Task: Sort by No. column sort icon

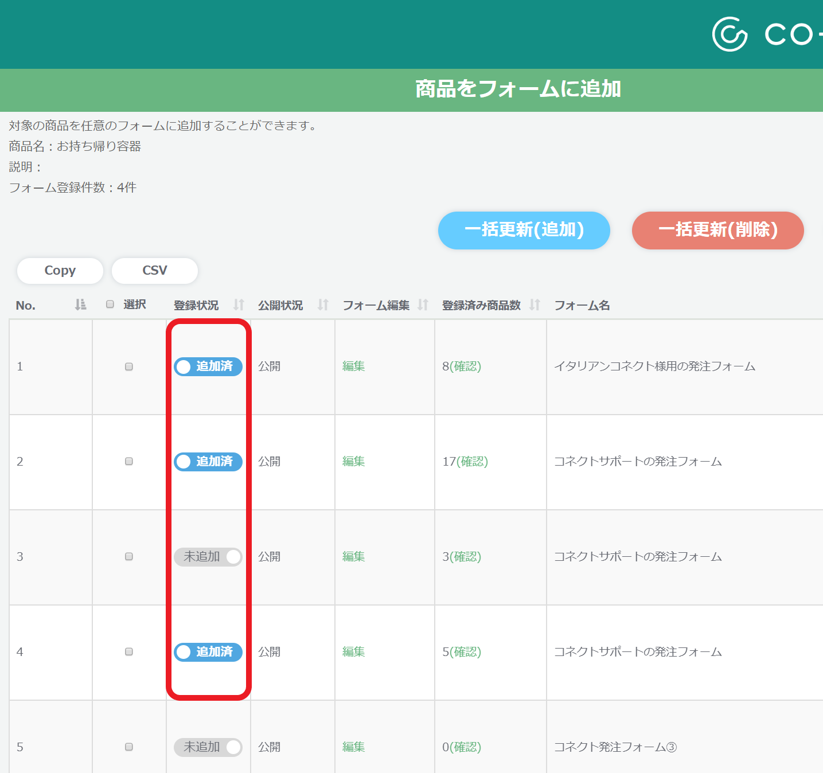Action: (x=80, y=304)
